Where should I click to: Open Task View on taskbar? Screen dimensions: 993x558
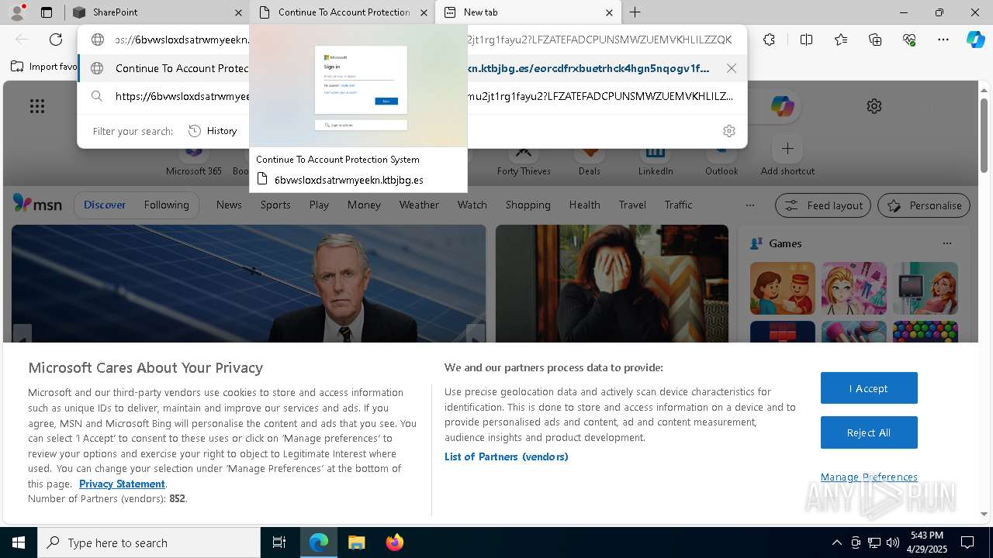(279, 542)
